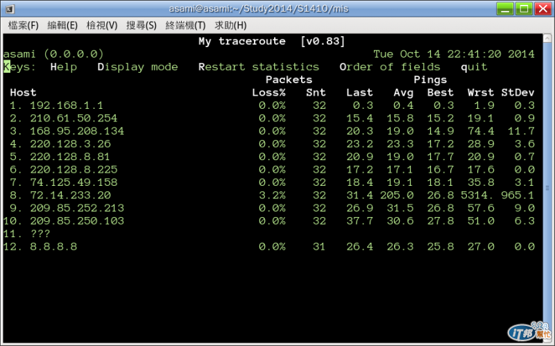Image resolution: width=555 pixels, height=346 pixels.
Task: Select hop 6 host 220.128.8.225
Action: click(x=74, y=169)
